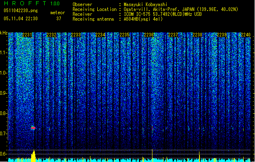Click the yellow spike at 2238

pyautogui.click(x=199, y=157)
